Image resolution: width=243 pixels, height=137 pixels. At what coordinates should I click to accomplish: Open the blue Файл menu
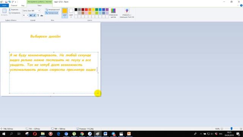tap(4, 5)
